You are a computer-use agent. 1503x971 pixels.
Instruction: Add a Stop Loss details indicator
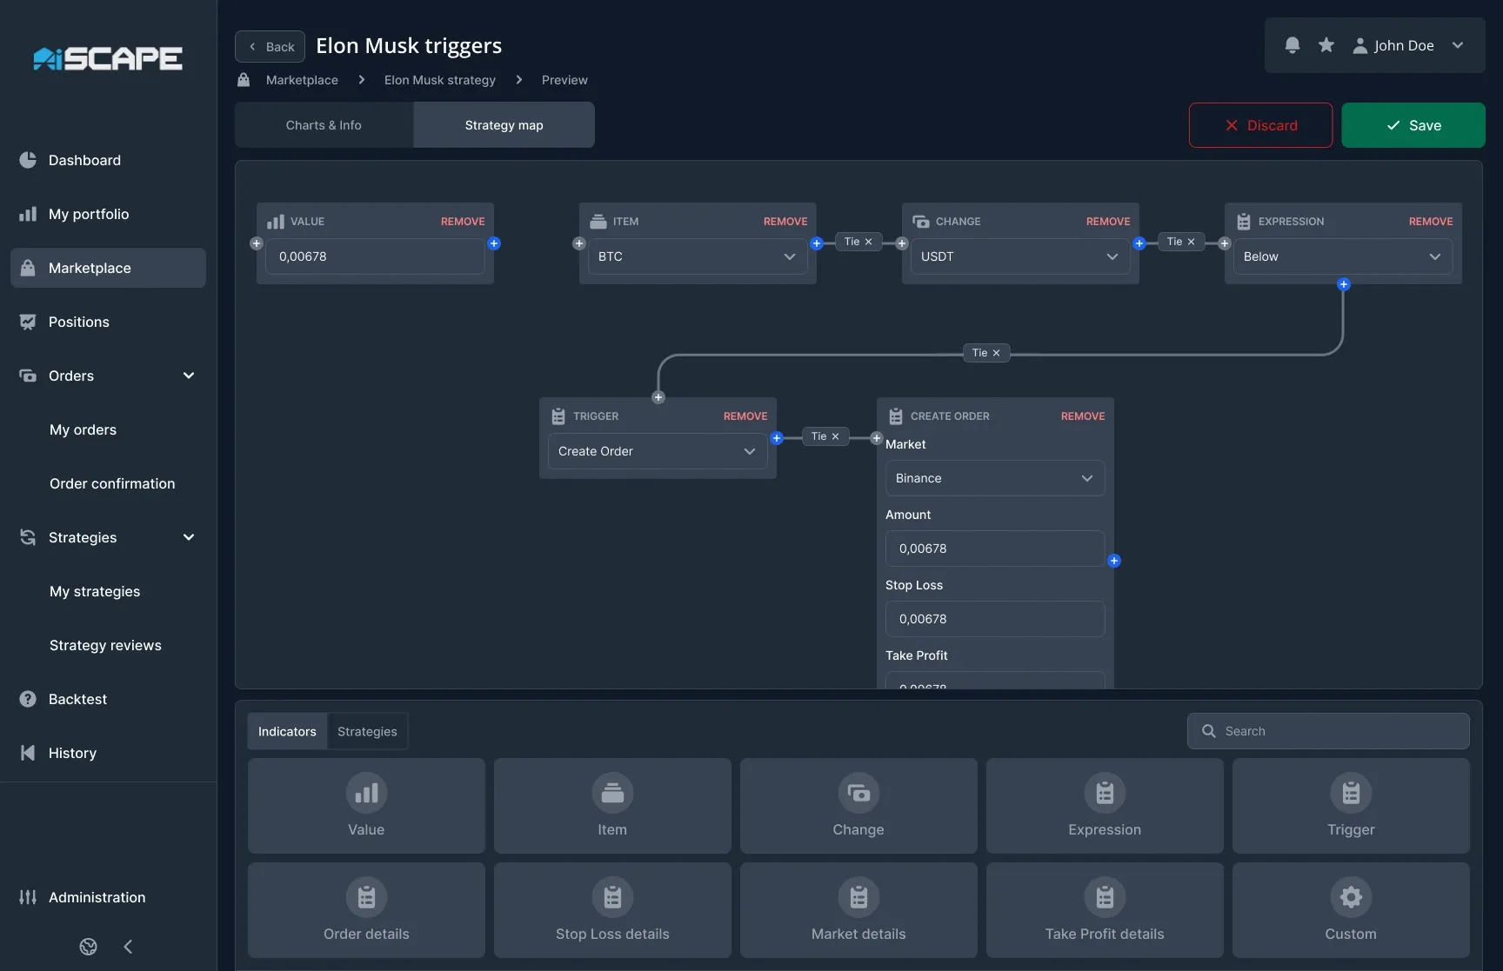point(612,910)
